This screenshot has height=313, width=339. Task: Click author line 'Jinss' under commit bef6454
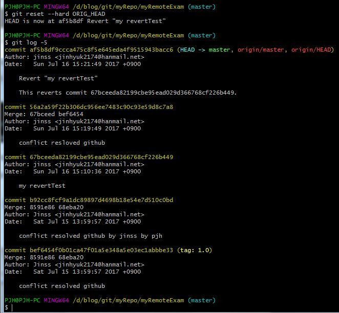click(x=74, y=264)
